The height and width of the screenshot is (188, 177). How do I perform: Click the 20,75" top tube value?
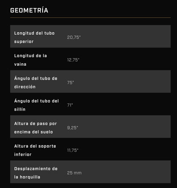74,37
